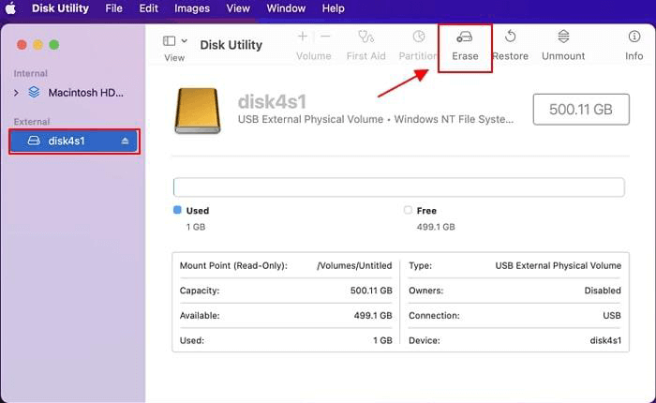The width and height of the screenshot is (656, 403).
Task: Click the remove volume minus icon
Action: tap(325, 37)
